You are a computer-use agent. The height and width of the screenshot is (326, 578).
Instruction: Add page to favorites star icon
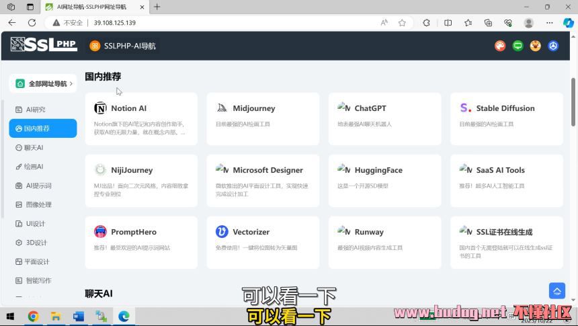click(x=402, y=22)
